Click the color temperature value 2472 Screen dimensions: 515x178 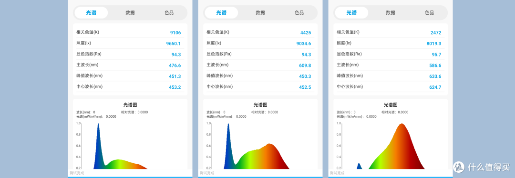[x=436, y=33]
